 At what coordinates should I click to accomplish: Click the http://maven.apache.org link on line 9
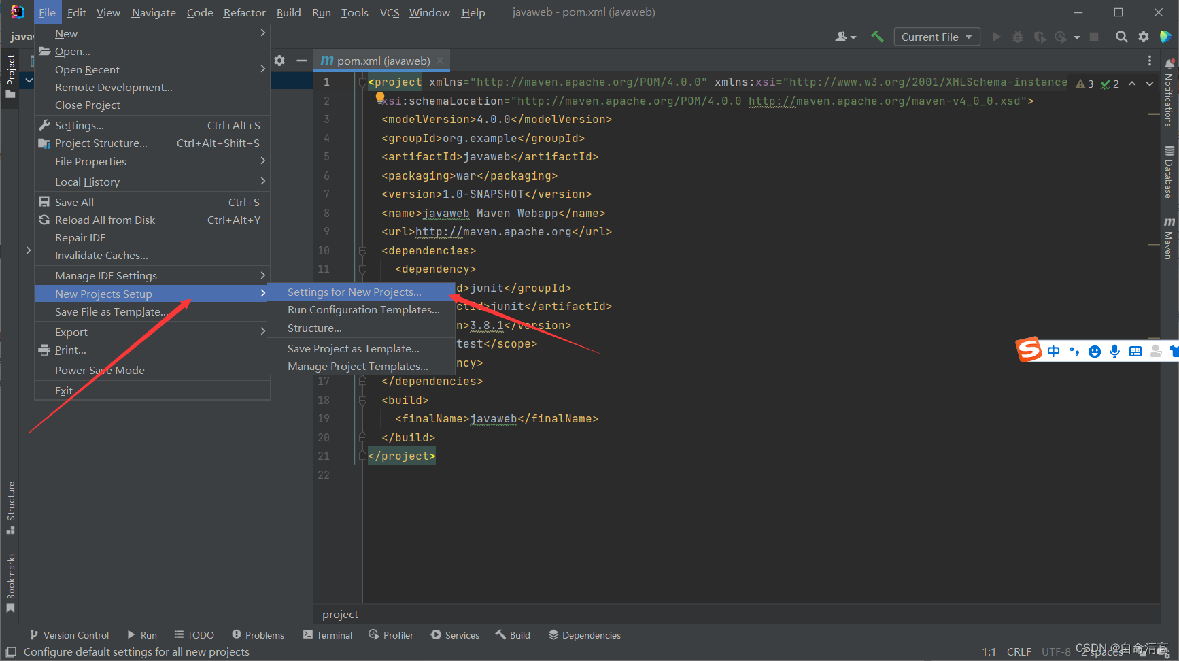coord(493,231)
